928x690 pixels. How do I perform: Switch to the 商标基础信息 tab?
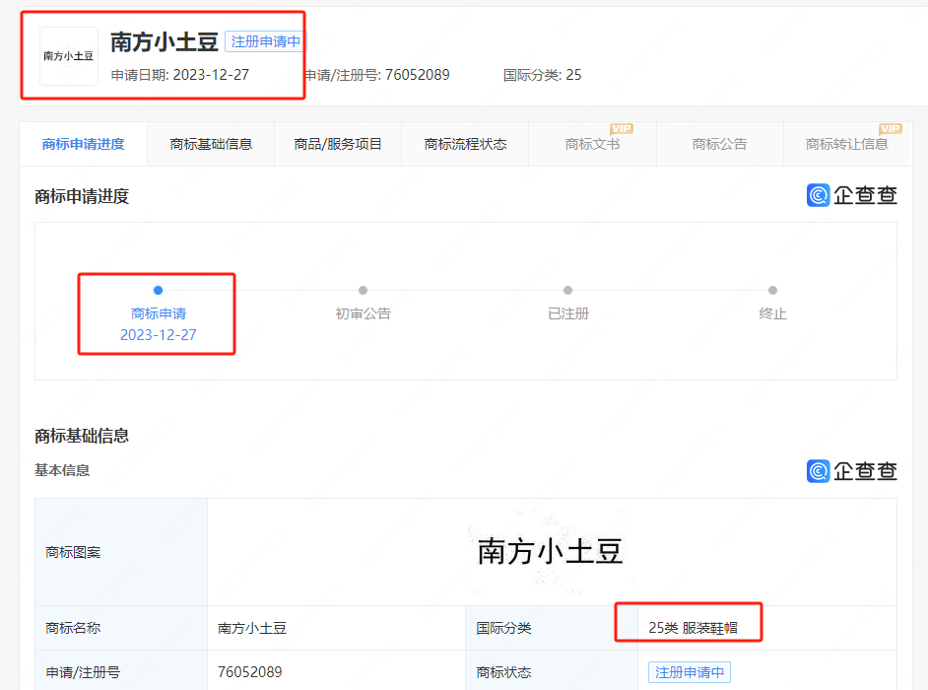click(211, 144)
